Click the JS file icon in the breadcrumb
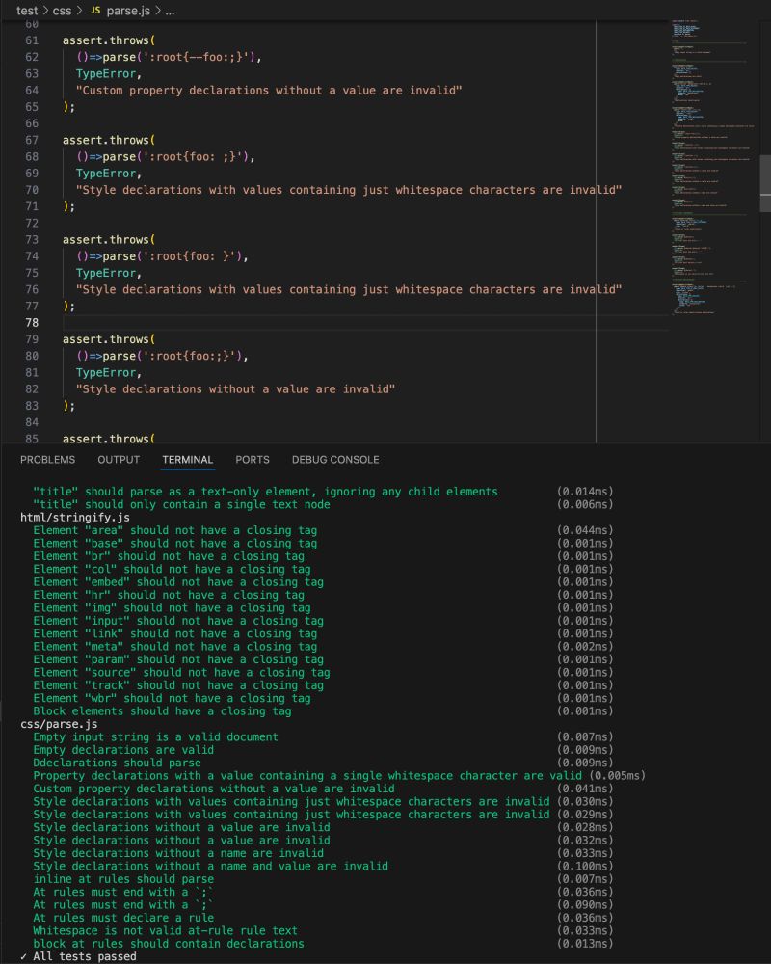Screen dimensions: 771x964 click(95, 11)
